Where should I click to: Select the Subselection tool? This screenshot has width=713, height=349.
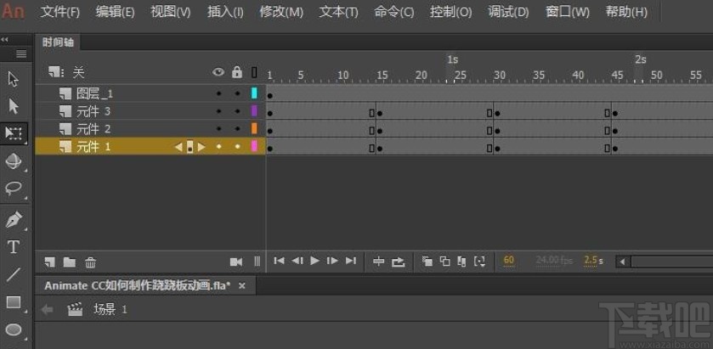pos(14,107)
